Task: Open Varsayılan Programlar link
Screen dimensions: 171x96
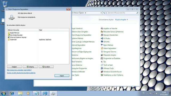Action: pos(79,68)
